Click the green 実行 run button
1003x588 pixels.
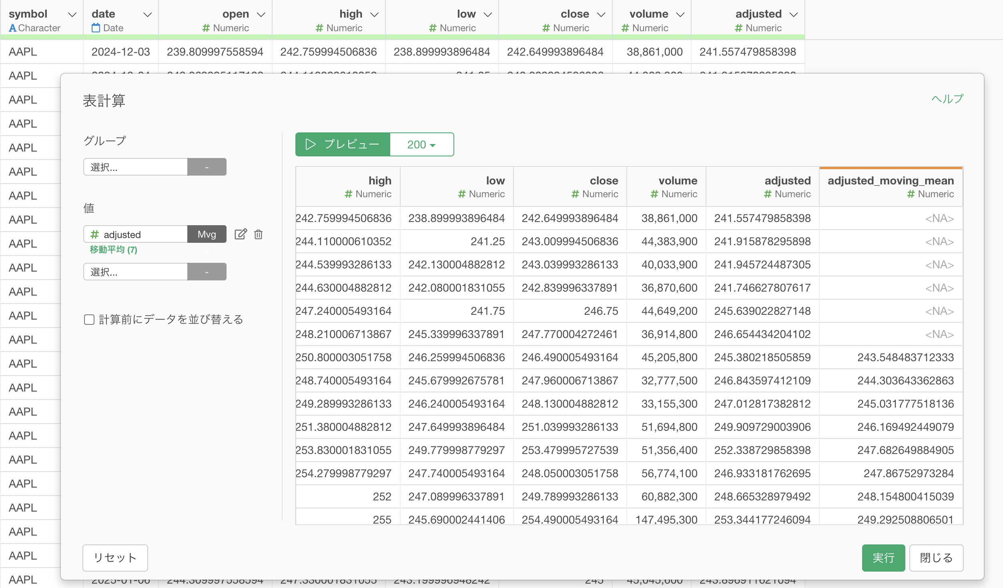(x=883, y=558)
